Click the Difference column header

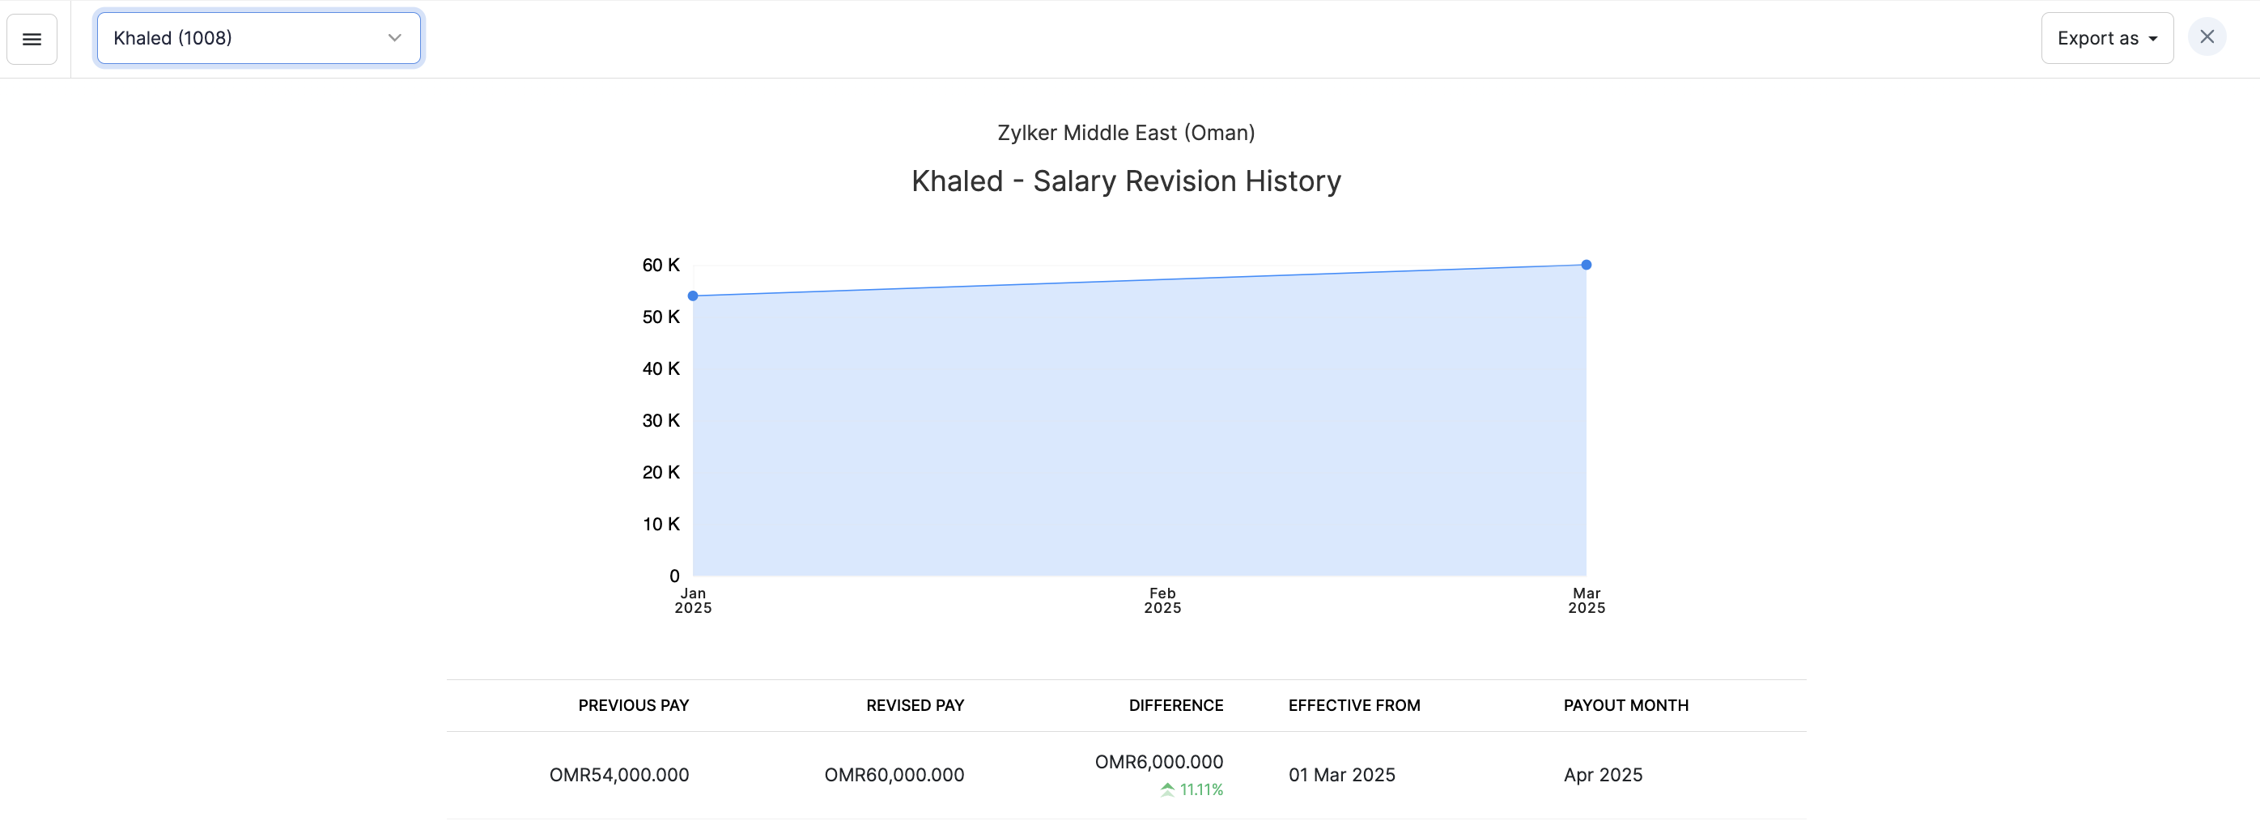[1175, 705]
